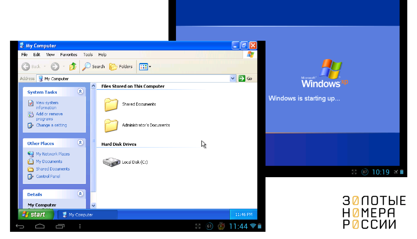Collapse the Other Places panel
417x239 pixels.
tap(80, 143)
